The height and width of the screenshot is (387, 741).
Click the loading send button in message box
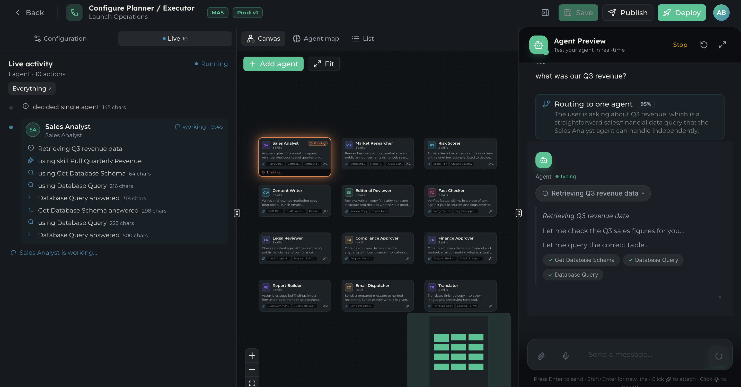(719, 356)
